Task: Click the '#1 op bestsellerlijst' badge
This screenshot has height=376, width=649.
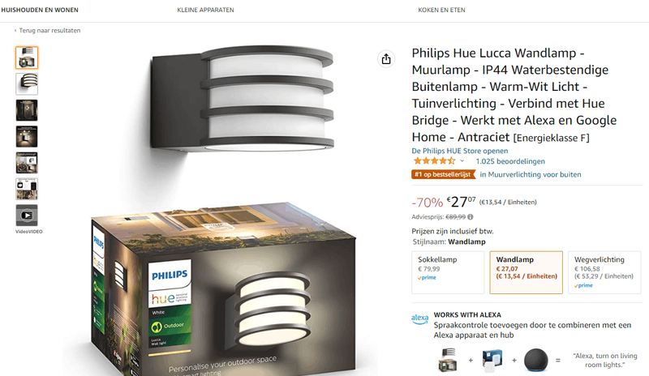Action: (x=443, y=174)
